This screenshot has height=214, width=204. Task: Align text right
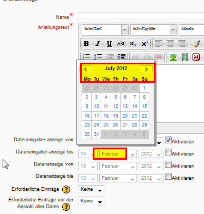(x=182, y=44)
